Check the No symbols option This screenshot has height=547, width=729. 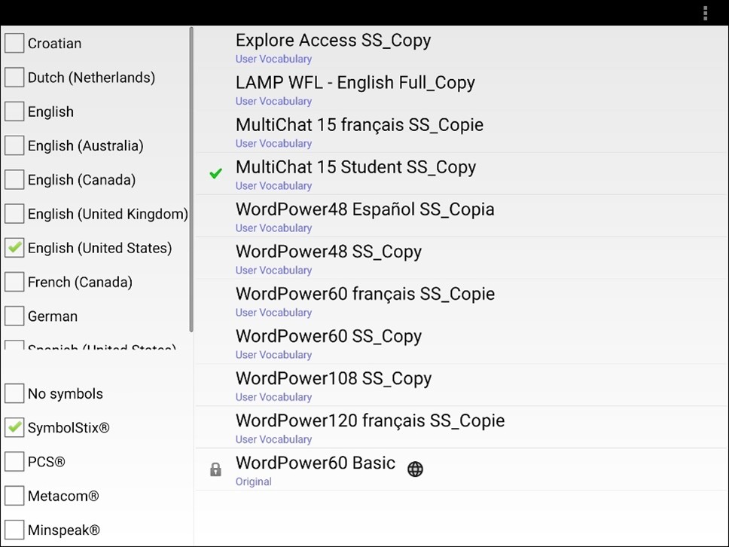[x=14, y=393]
